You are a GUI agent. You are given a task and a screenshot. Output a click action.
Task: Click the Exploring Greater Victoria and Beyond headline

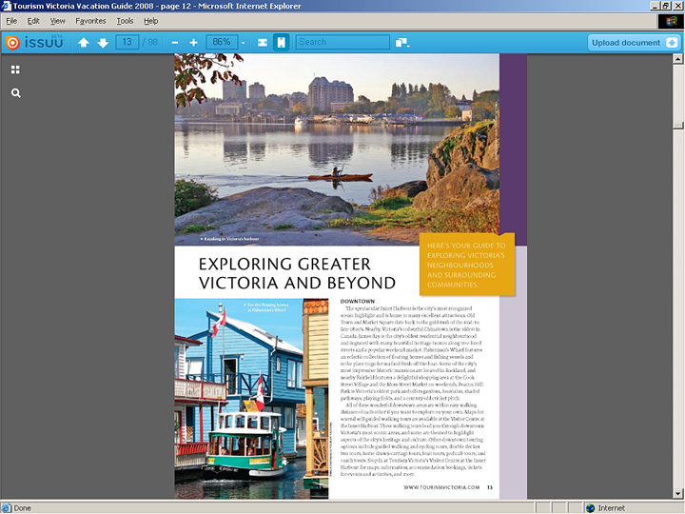[x=297, y=273]
